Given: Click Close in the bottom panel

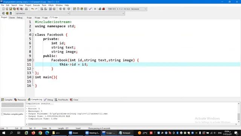Looking at the screenshot, I should click(x=74, y=100).
